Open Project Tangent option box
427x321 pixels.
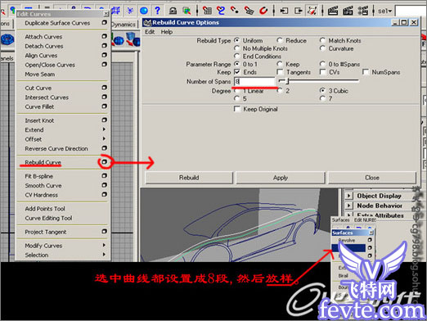(x=104, y=231)
